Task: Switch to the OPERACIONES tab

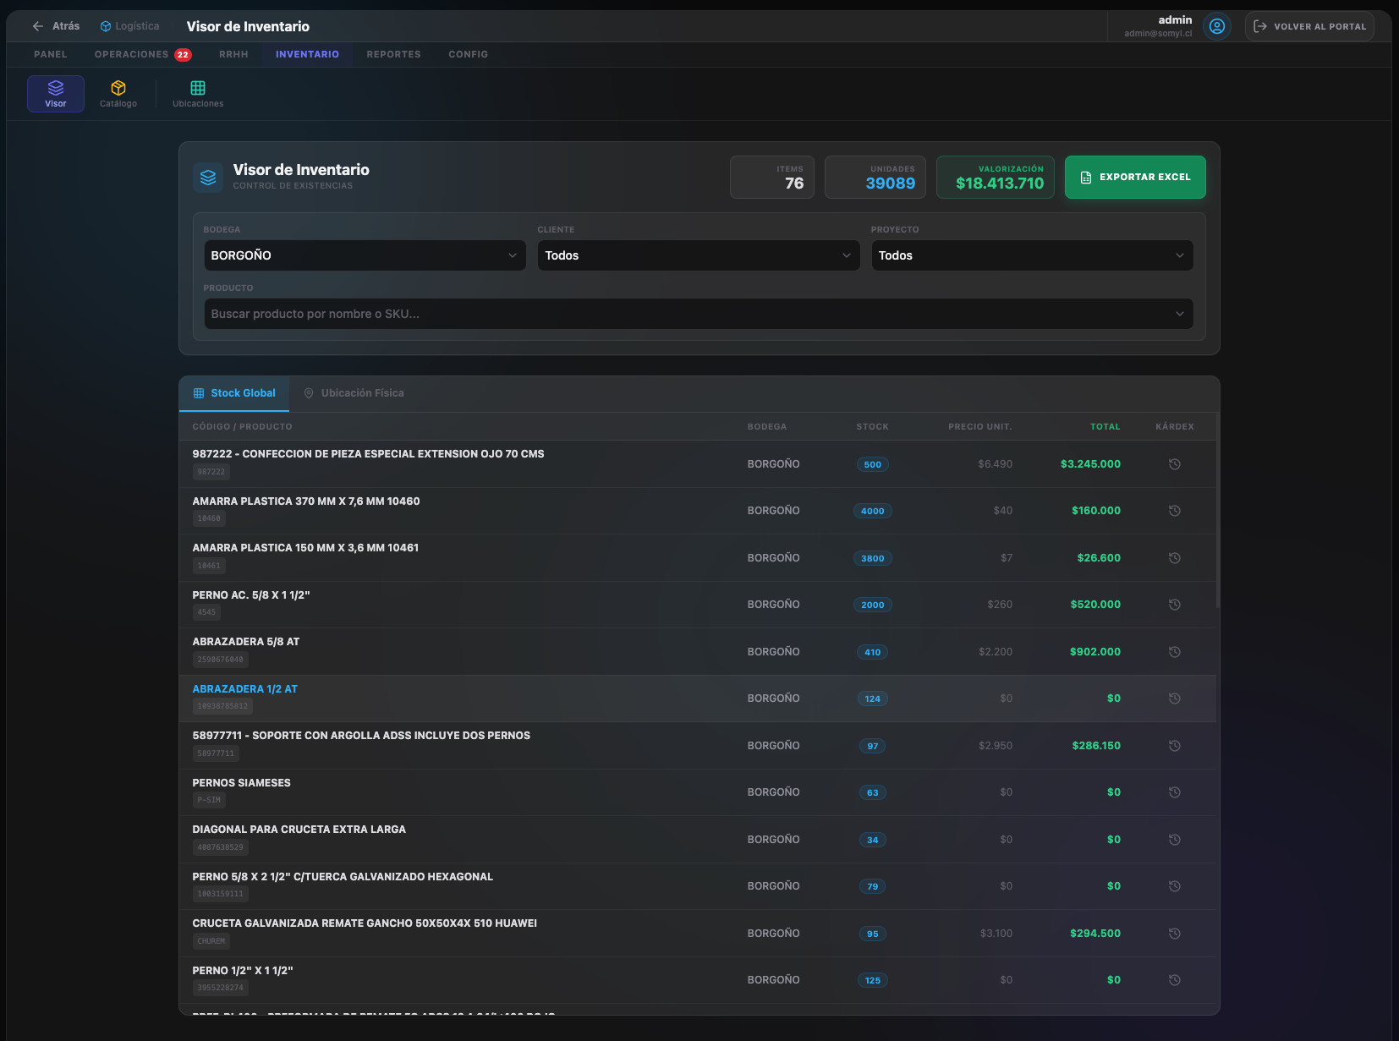Action: [x=131, y=54]
